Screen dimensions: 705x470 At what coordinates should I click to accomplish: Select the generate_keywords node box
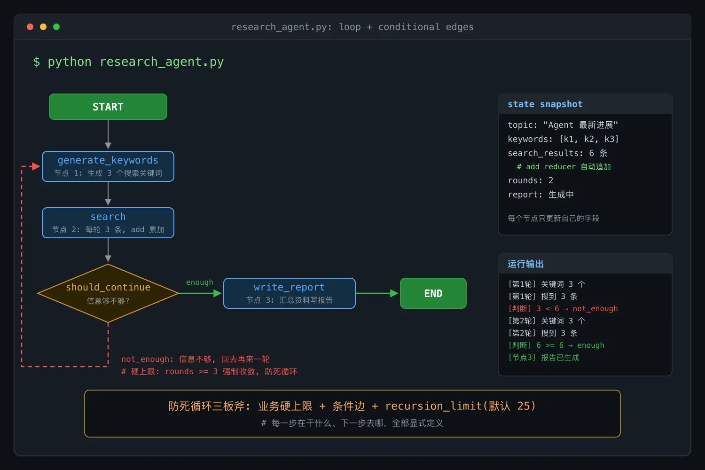point(108,166)
